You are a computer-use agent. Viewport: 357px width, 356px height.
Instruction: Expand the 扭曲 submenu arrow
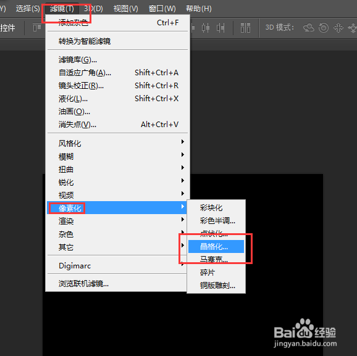point(183,168)
